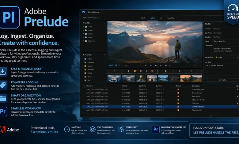Click the folder icon beside Smart Organization
The image size is (239, 144).
point(3,98)
